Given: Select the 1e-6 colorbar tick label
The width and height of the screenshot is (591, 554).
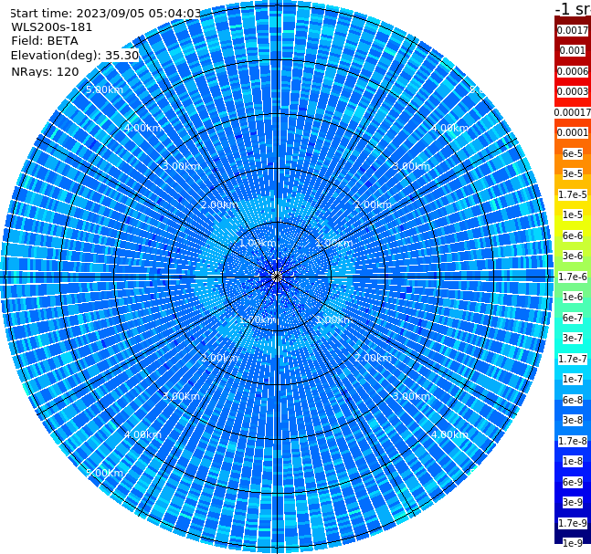Looking at the screenshot, I should click(573, 297).
